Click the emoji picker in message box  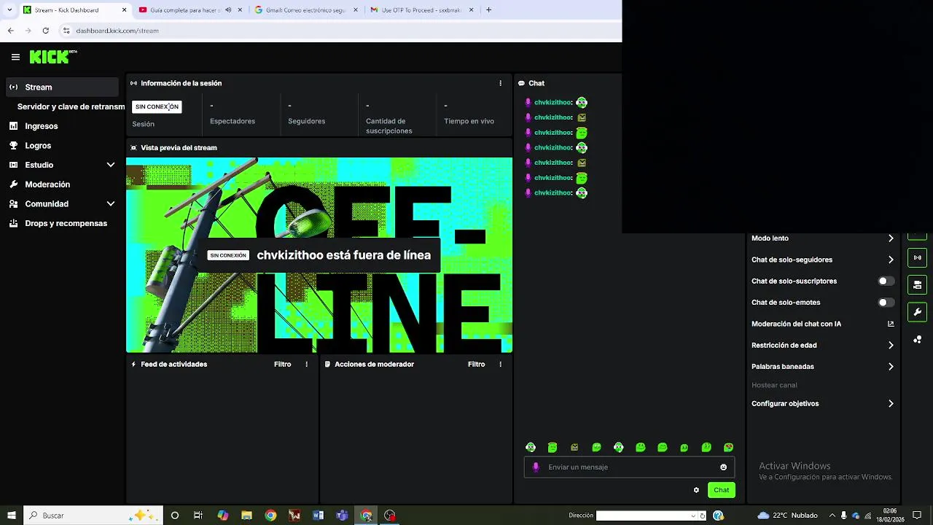click(x=723, y=467)
